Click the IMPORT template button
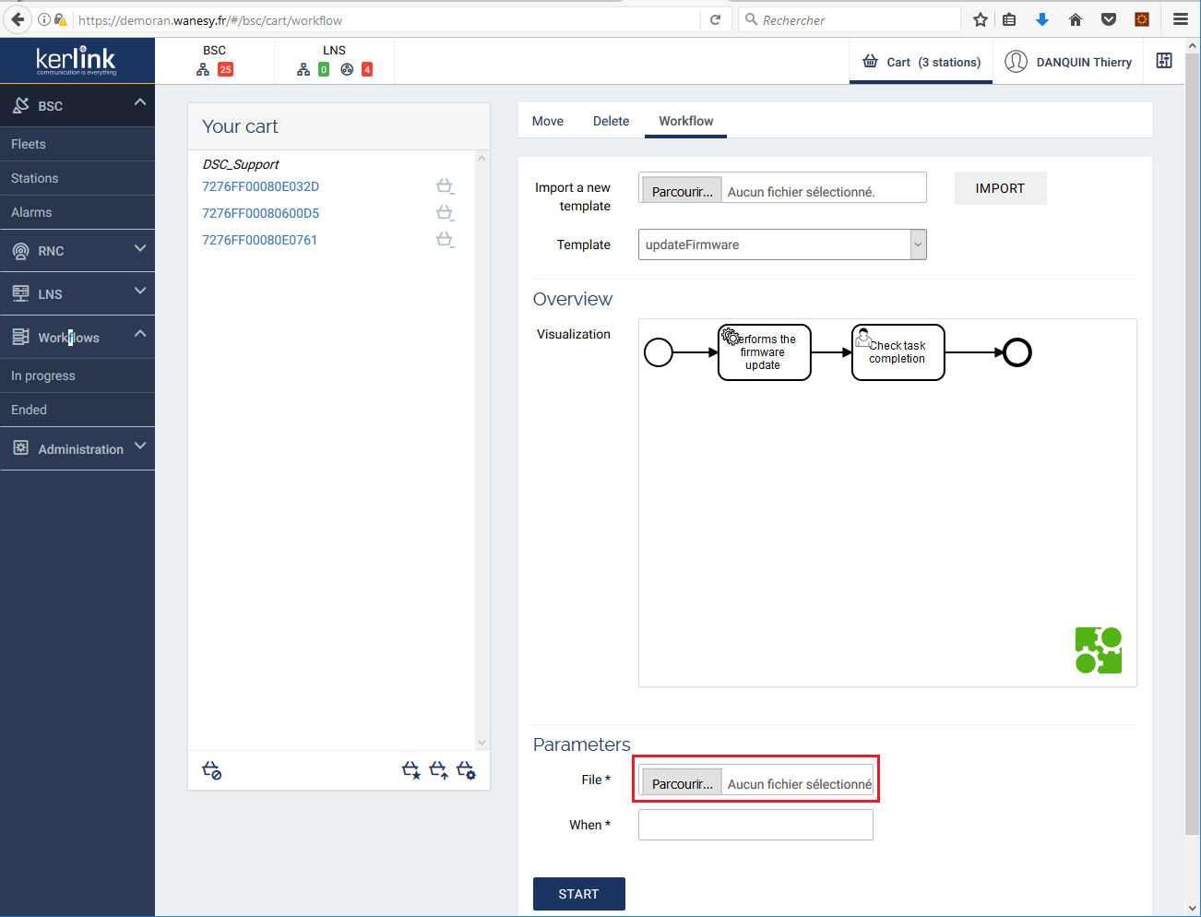 1000,188
